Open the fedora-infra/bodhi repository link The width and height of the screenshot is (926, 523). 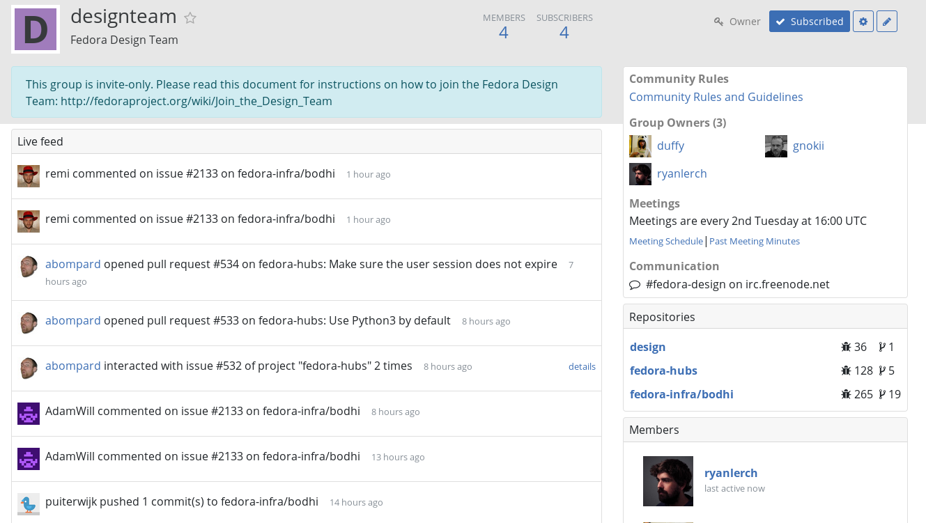pos(681,394)
